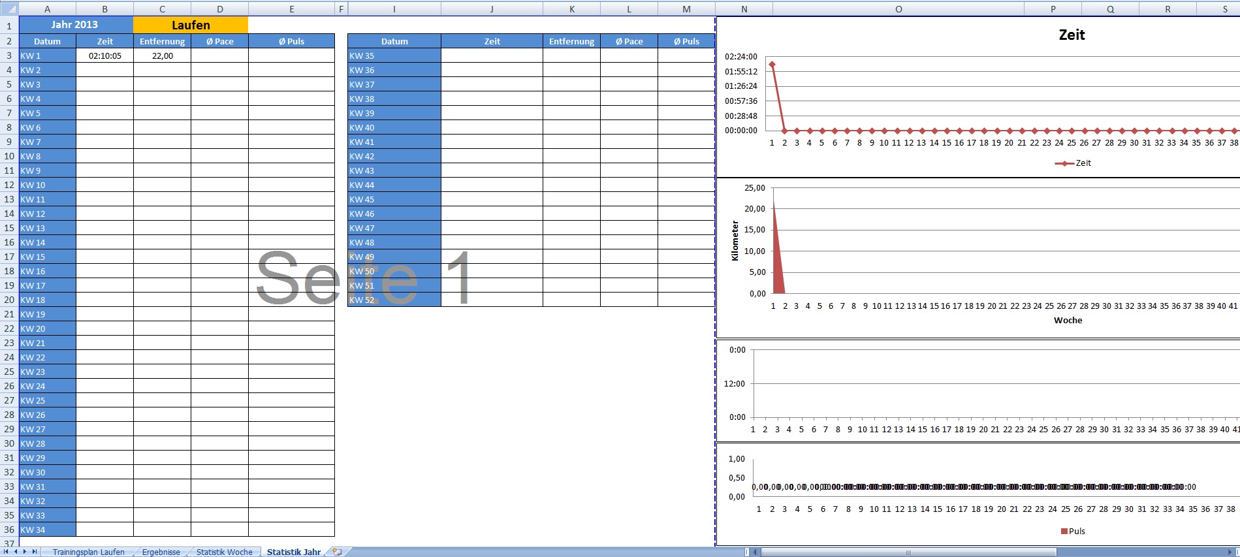Viewport: 1240px width, 557px height.
Task: Click the horizontal scrollbar left arrow
Action: point(755,552)
